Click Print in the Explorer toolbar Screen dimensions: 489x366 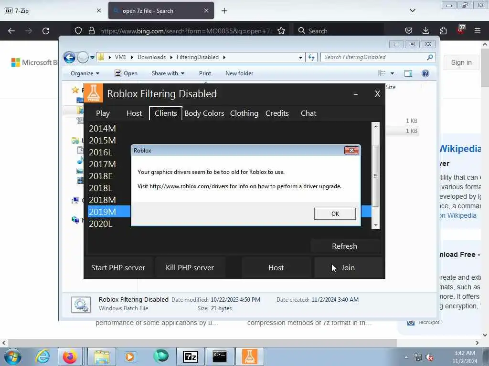coord(205,73)
